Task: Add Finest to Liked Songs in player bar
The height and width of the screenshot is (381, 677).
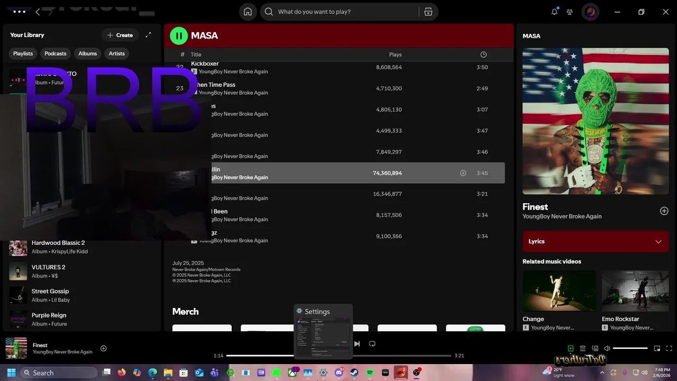Action: (104, 348)
